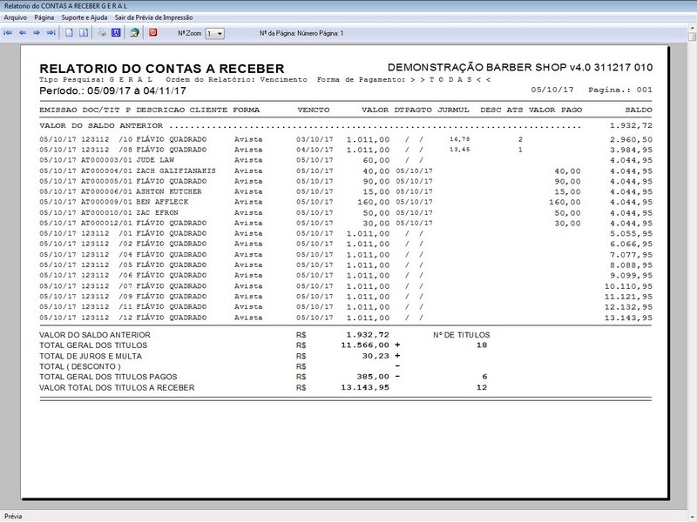Image resolution: width=697 pixels, height=522 pixels.
Task: Click VALOR TOTAL DOS TITULOS A RECEBER label
Action: click(x=117, y=387)
